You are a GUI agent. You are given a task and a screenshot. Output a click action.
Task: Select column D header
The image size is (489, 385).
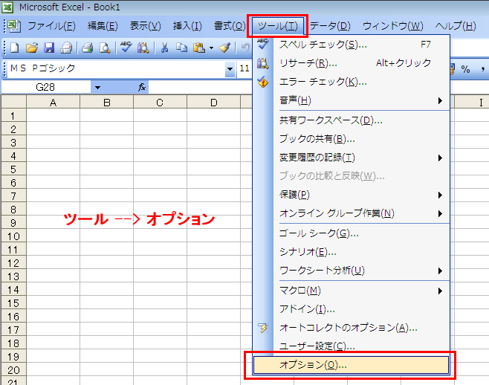point(213,103)
